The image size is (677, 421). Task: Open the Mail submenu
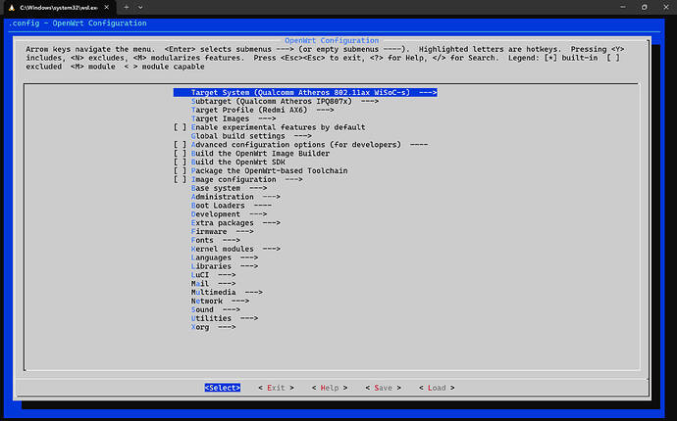coord(213,284)
